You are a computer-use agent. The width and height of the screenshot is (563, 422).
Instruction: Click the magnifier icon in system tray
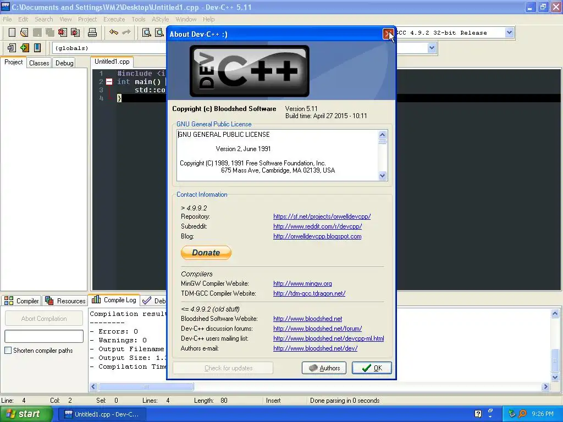pos(523,414)
